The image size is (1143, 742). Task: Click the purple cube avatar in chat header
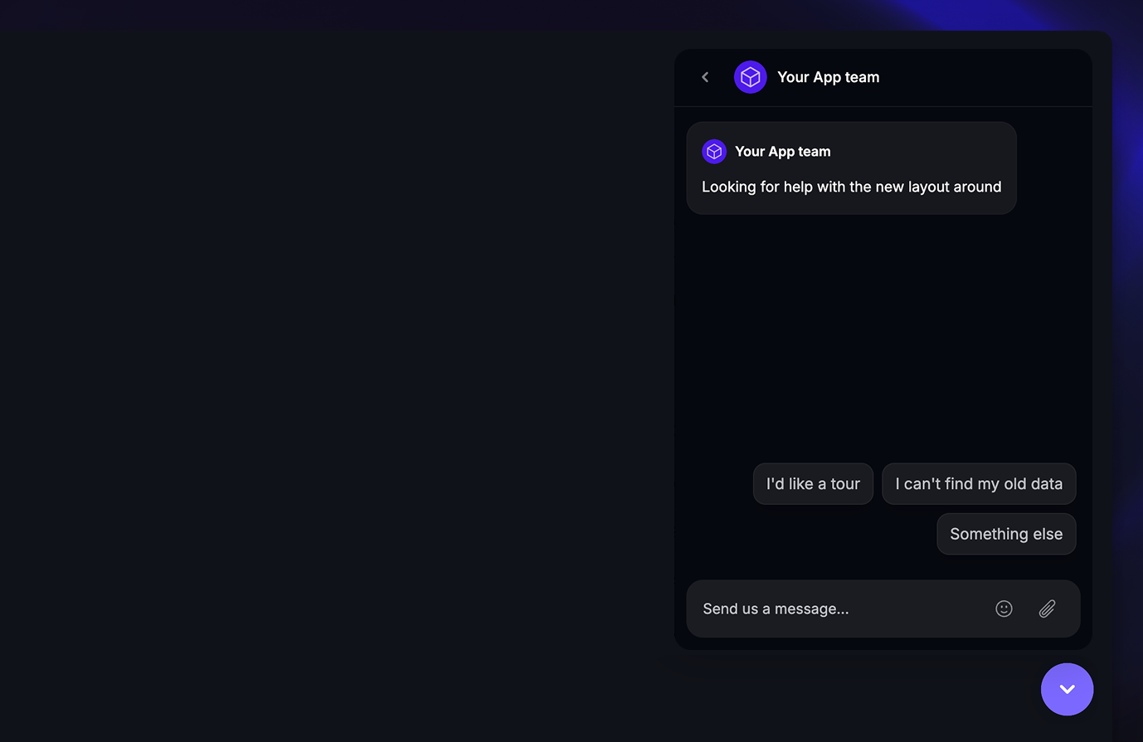[750, 77]
